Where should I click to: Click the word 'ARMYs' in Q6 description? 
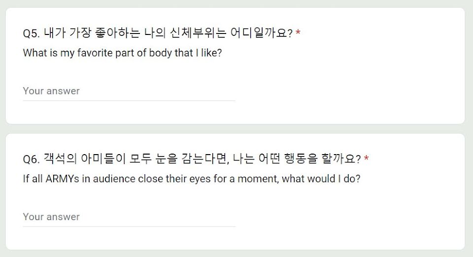(x=63, y=179)
